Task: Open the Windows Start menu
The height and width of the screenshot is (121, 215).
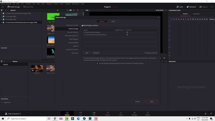Action: [3, 119]
